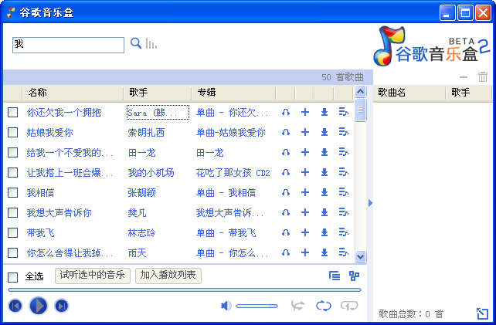Open the charts bars icon beside search
The height and width of the screenshot is (325, 496).
151,44
